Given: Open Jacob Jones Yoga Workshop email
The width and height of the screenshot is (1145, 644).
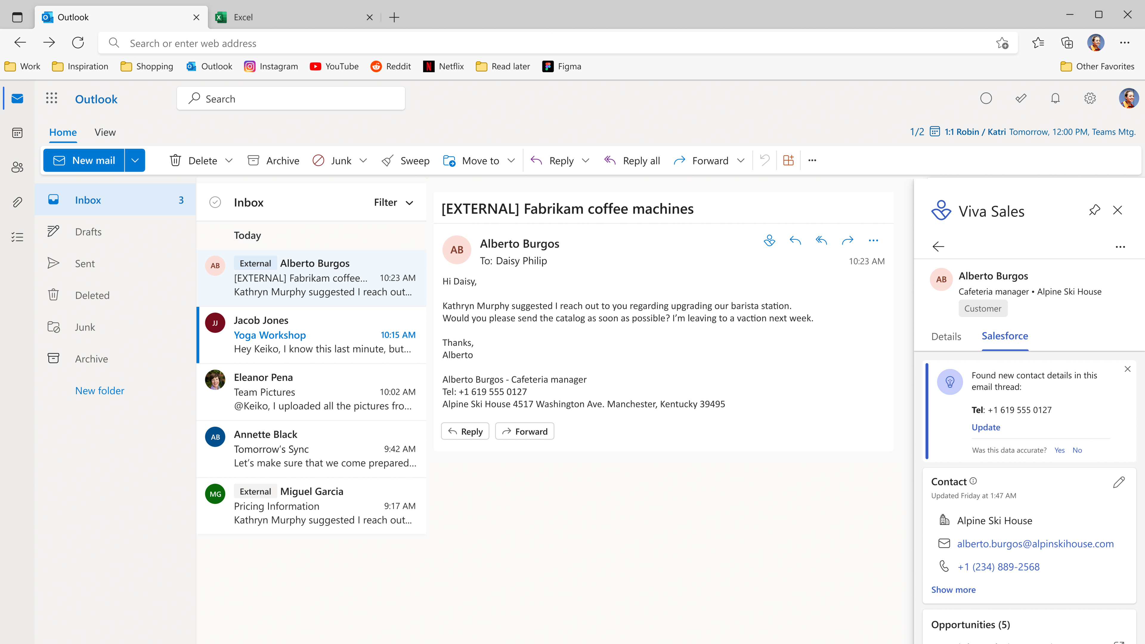Looking at the screenshot, I should click(311, 335).
